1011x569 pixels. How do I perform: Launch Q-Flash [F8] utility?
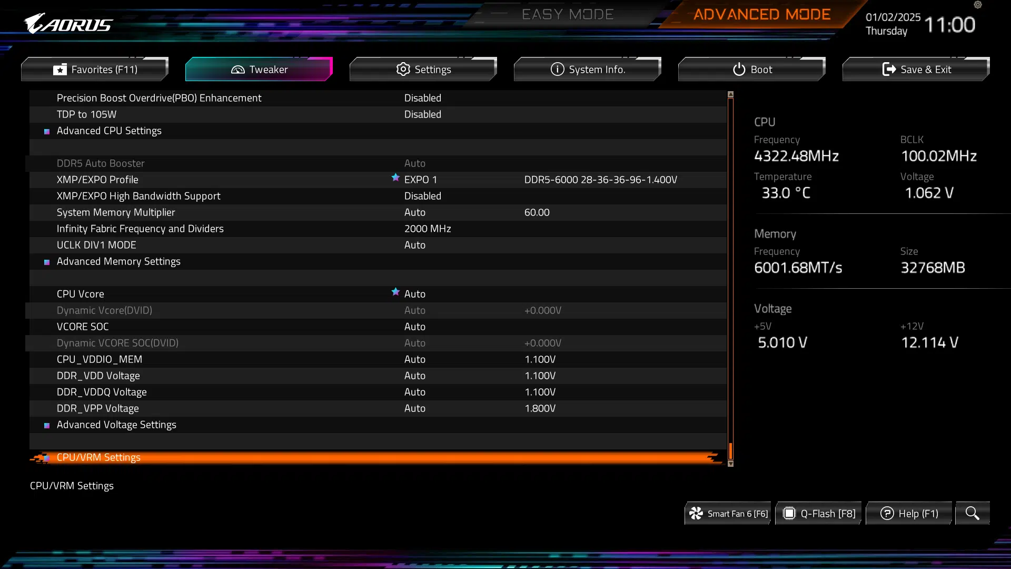tap(818, 513)
